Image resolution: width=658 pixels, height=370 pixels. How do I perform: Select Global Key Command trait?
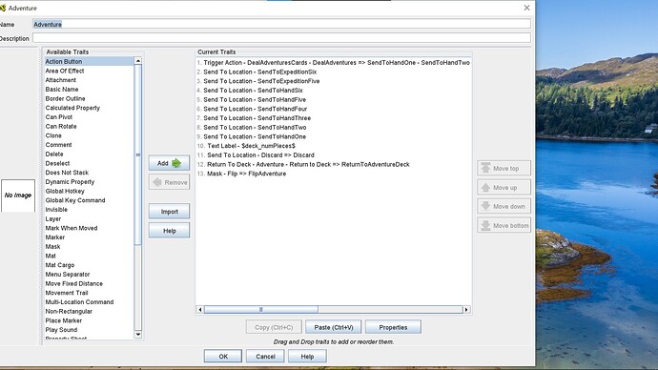coord(89,200)
